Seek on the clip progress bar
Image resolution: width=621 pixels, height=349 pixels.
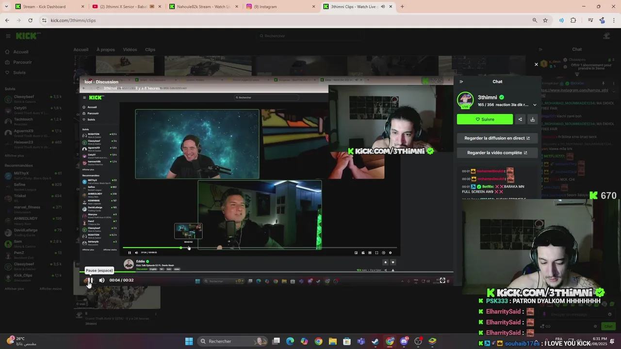pyautogui.click(x=266, y=272)
